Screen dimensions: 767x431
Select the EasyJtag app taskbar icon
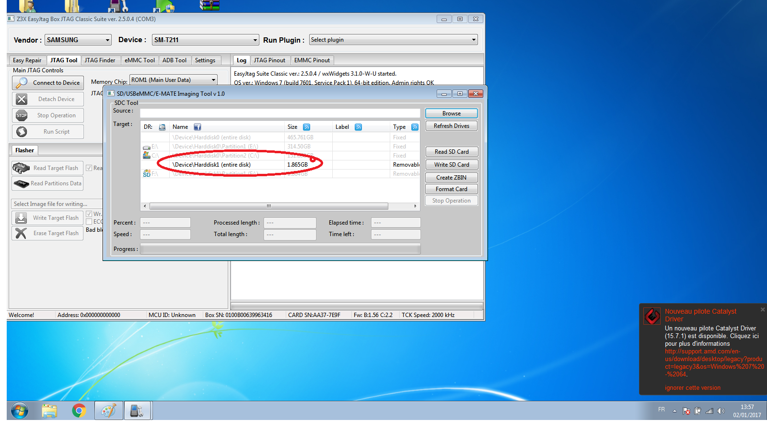tap(138, 410)
